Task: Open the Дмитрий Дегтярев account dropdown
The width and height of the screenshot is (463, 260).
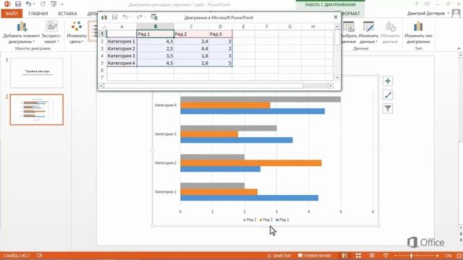Action: pos(428,14)
